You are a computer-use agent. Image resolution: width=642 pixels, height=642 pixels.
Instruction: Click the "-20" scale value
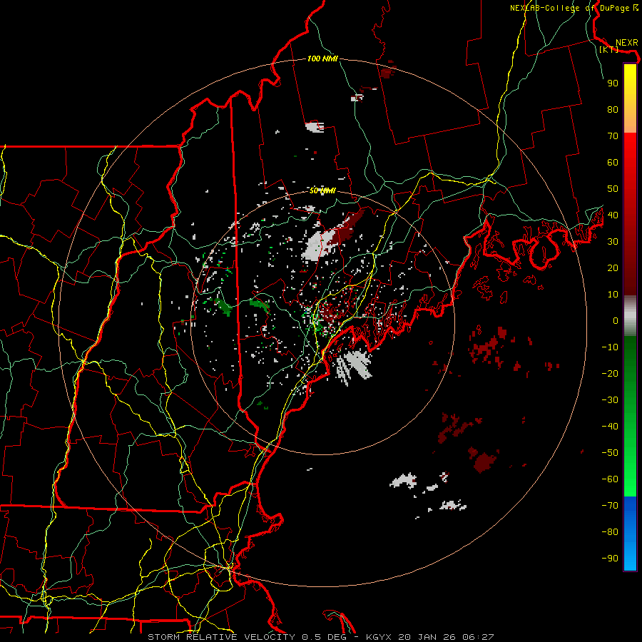pyautogui.click(x=610, y=373)
